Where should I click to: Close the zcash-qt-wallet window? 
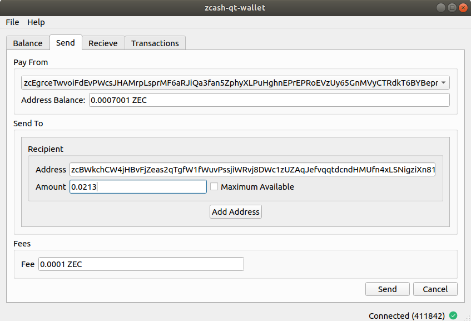point(463,8)
